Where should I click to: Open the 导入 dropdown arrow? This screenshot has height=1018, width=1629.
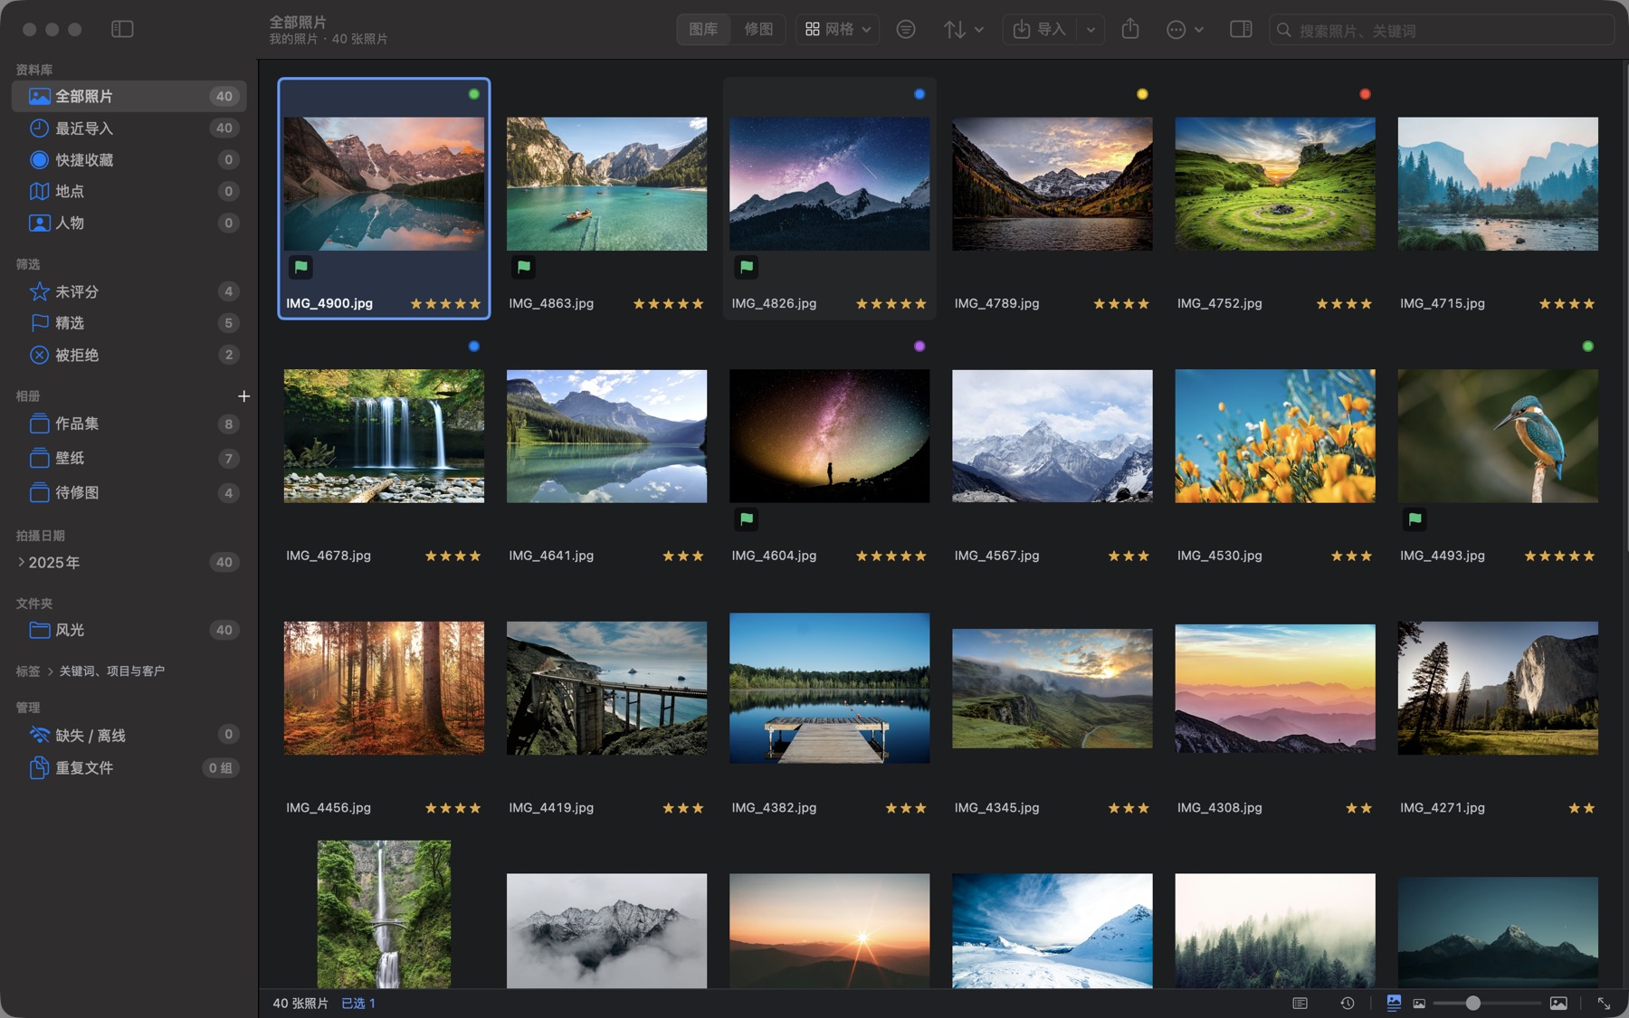tap(1091, 30)
